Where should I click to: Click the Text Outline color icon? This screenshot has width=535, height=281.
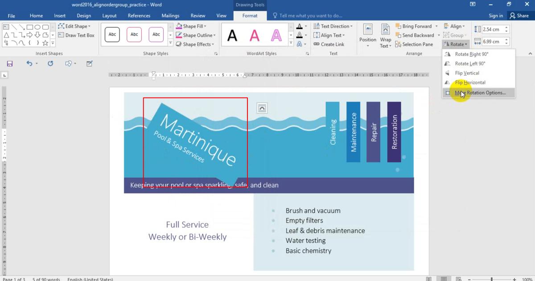[x=300, y=35]
